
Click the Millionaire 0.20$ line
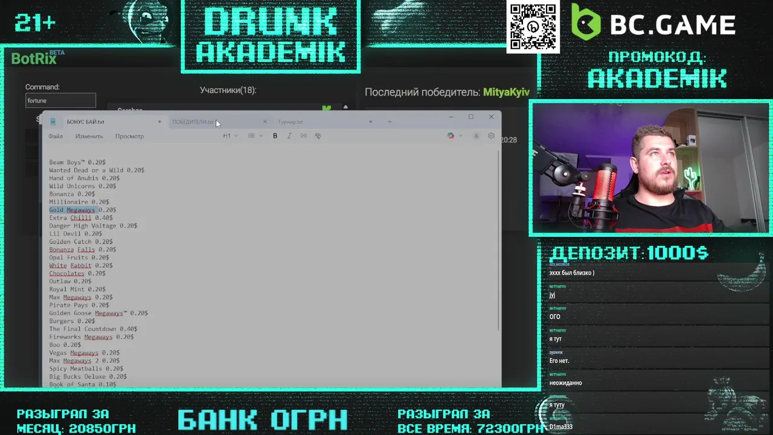tap(79, 202)
